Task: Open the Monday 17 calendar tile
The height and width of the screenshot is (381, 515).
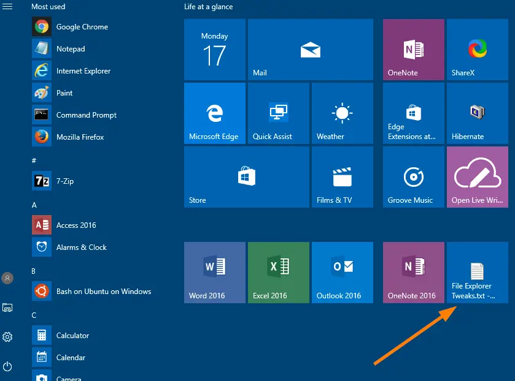Action: 214,50
